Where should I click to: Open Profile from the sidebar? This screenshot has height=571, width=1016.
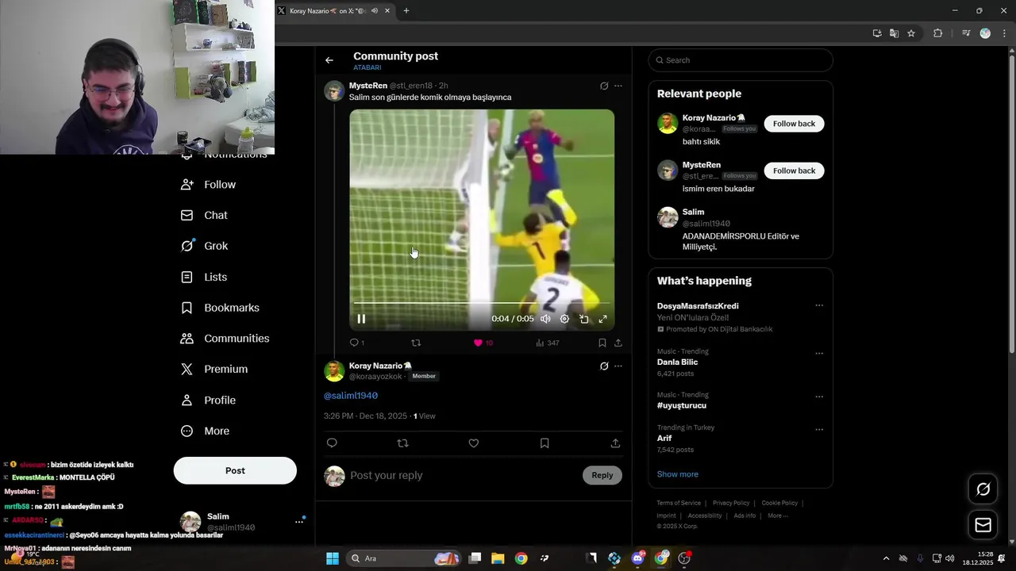click(208, 400)
